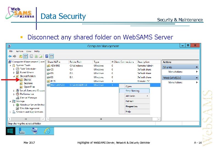The image size is (214, 148).
Task: Click the Up One Level folder icon
Action: click(21, 56)
